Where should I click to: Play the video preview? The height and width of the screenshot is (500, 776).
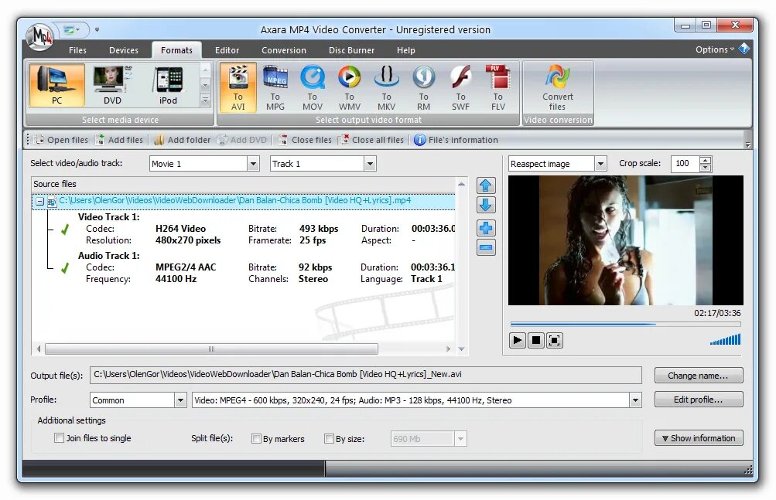[x=517, y=340]
